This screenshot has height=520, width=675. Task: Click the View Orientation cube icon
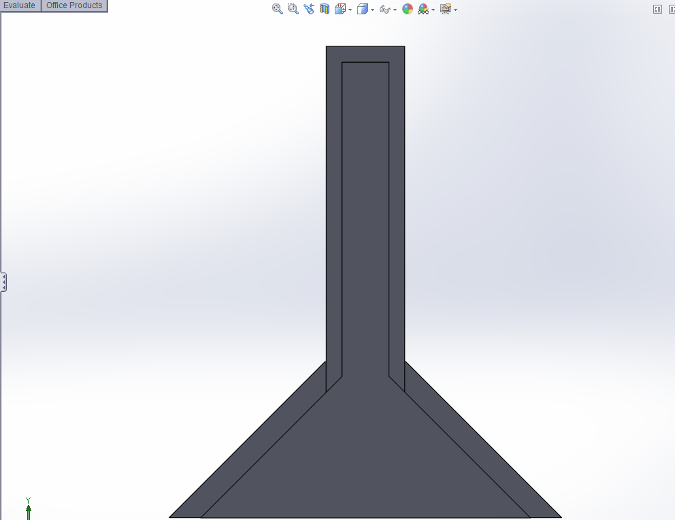(340, 9)
